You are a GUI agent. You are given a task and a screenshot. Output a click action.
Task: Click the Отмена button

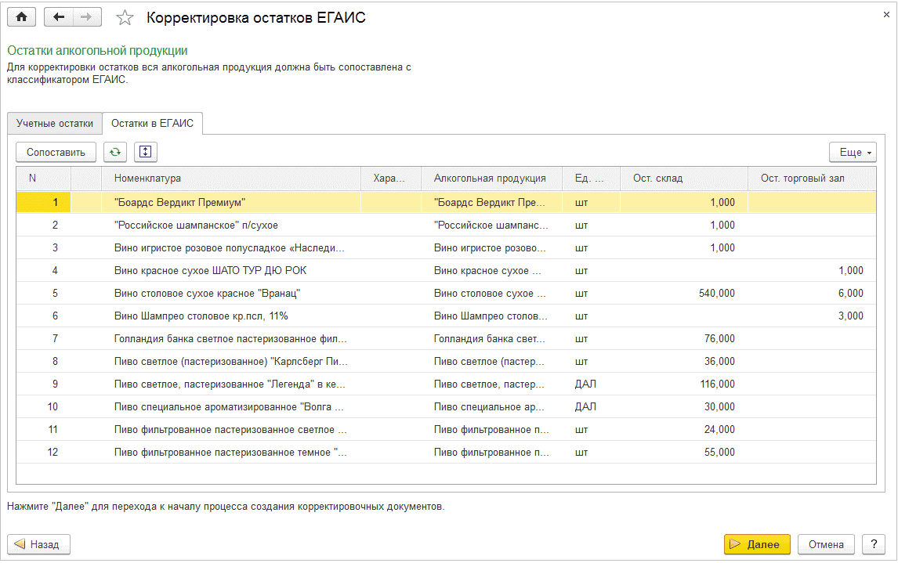coord(826,544)
